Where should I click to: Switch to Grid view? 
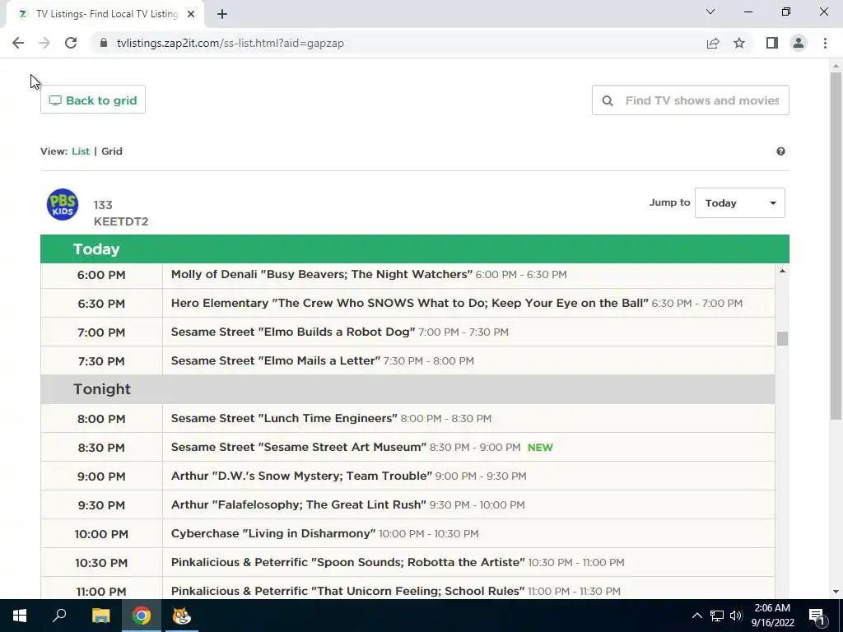112,151
